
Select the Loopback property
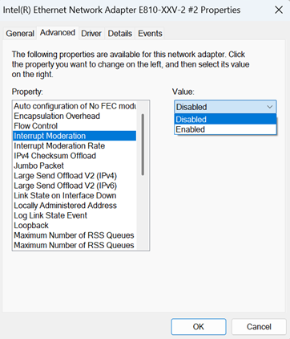(75, 225)
